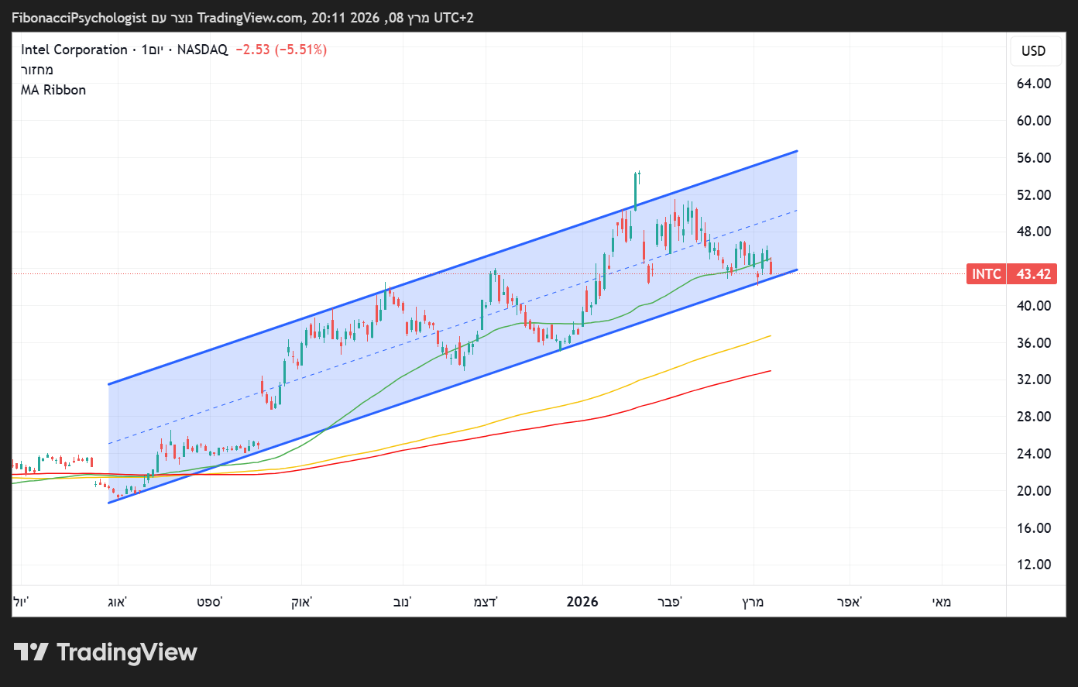Click the 40.00 price axis label
Screen dimensions: 1078x687
pyautogui.click(x=1034, y=306)
